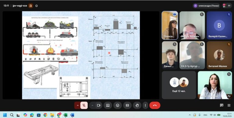
Task: Open the 'Ещё 12 чел.' tile
Action: point(179,85)
